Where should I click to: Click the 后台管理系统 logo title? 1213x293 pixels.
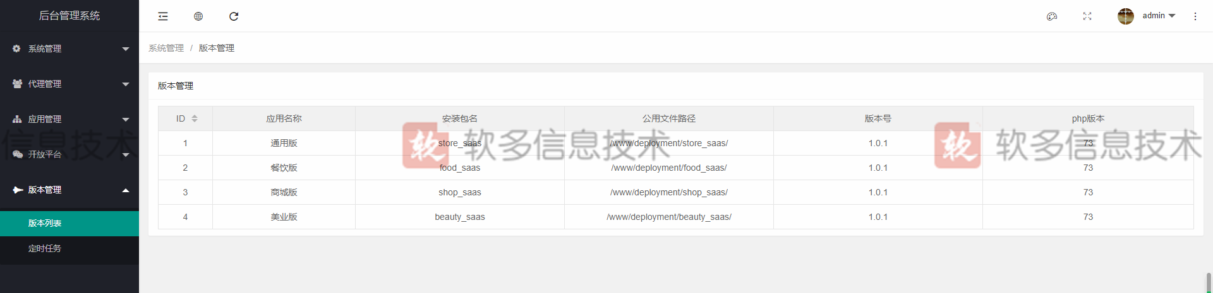tap(69, 16)
